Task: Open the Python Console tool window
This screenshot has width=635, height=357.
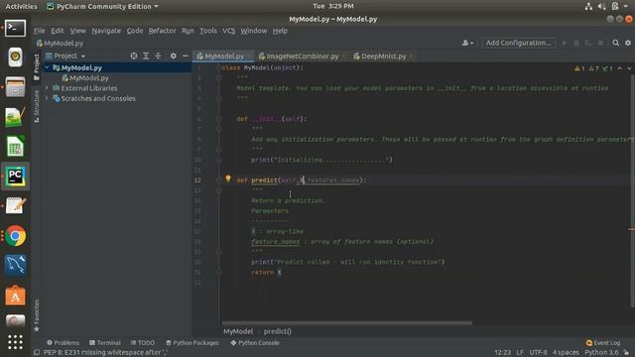Action: [x=255, y=343]
